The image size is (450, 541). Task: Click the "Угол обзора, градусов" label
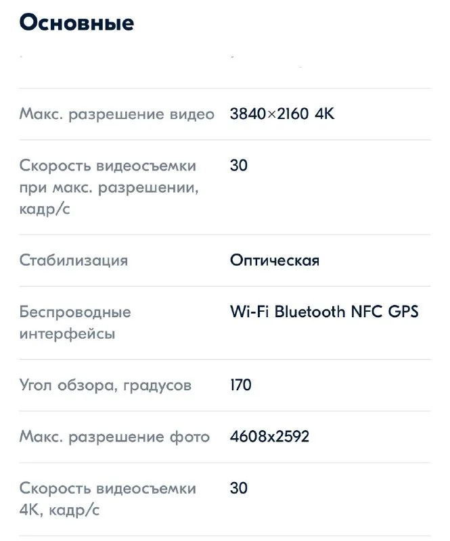point(105,385)
